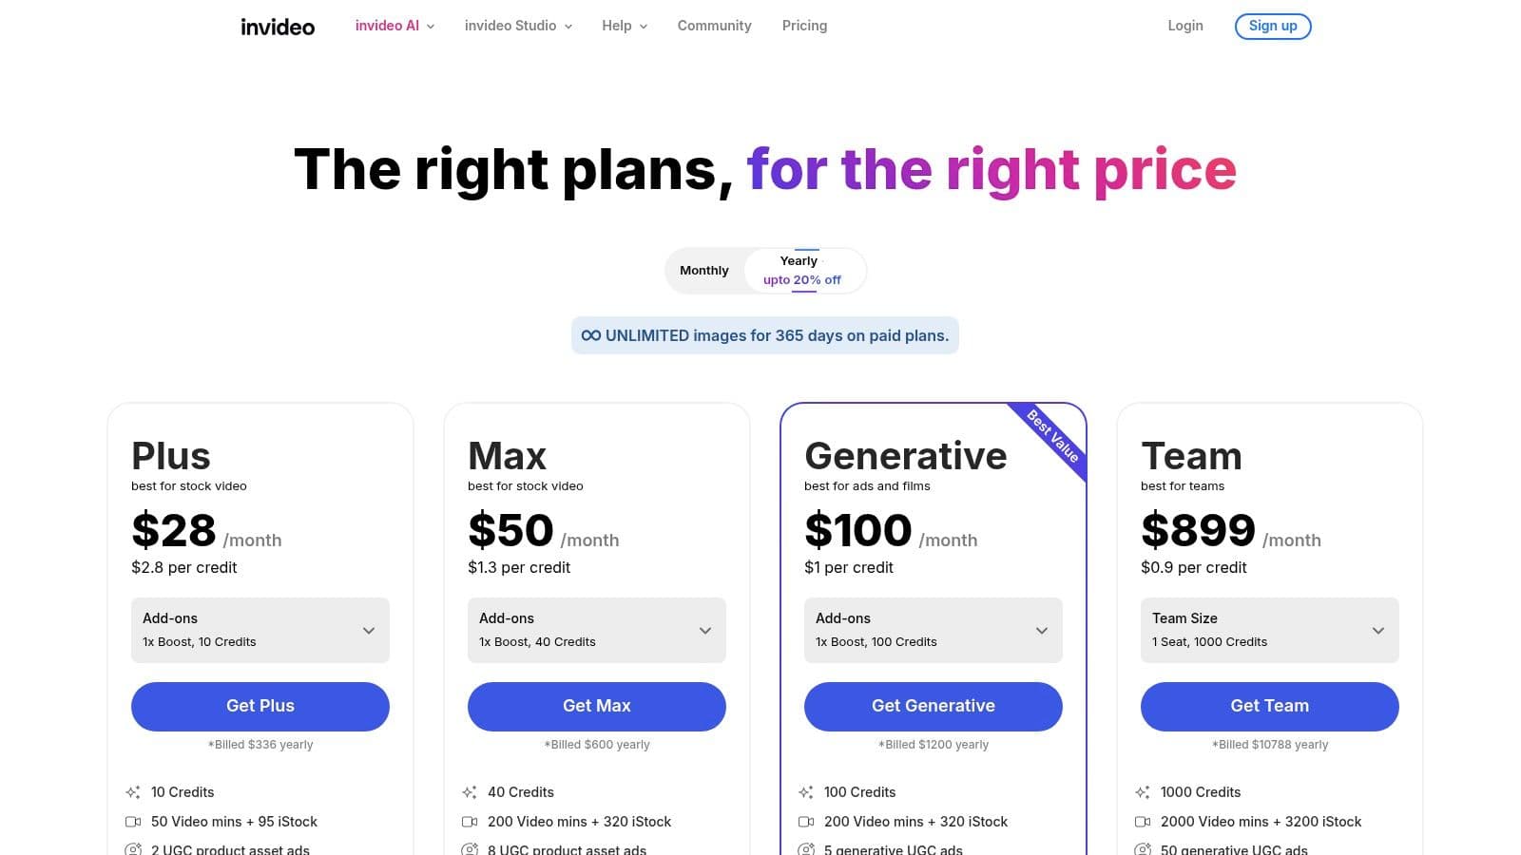
Task: Navigate to the Community page
Action: coord(714,26)
